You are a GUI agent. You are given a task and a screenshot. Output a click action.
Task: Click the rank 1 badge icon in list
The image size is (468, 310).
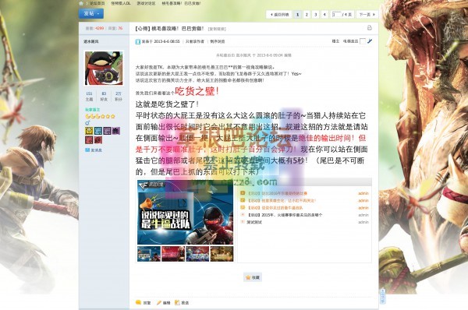[243, 193]
